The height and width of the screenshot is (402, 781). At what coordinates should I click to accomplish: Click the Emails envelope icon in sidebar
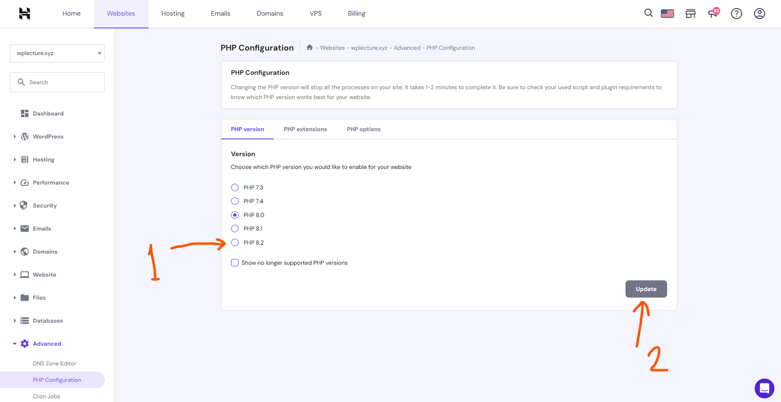(24, 228)
